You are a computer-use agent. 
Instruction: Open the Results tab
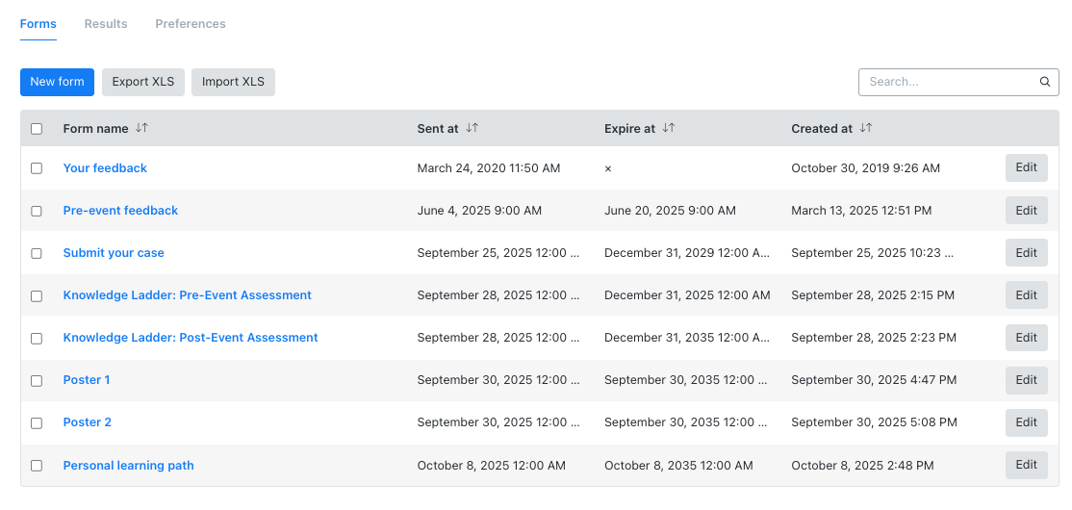tap(106, 24)
